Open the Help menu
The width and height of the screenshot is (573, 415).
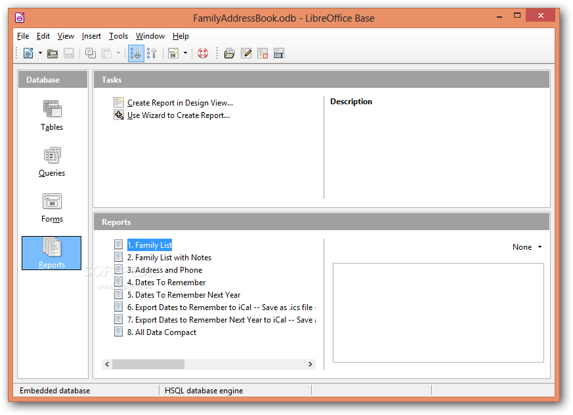pos(180,36)
